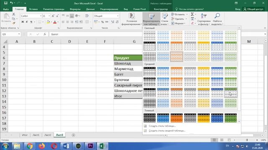Apply percent style with the % icon
This screenshot has width=268, height=150.
(x=102, y=22)
